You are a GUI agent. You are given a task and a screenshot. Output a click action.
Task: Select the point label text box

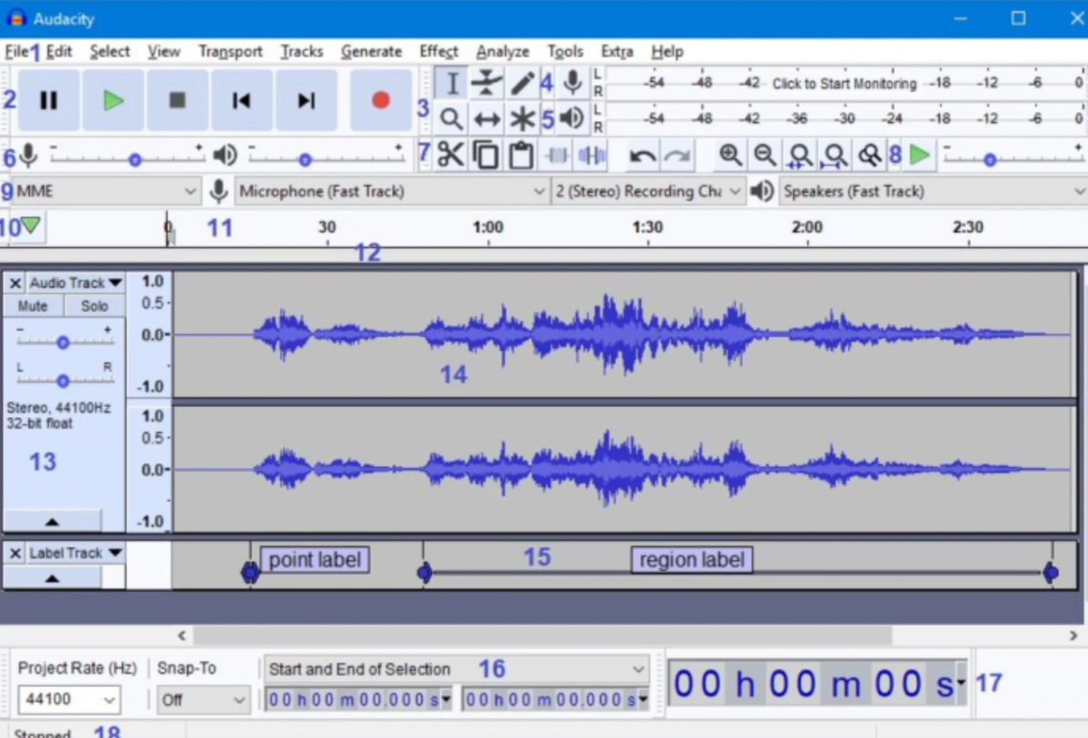(315, 560)
